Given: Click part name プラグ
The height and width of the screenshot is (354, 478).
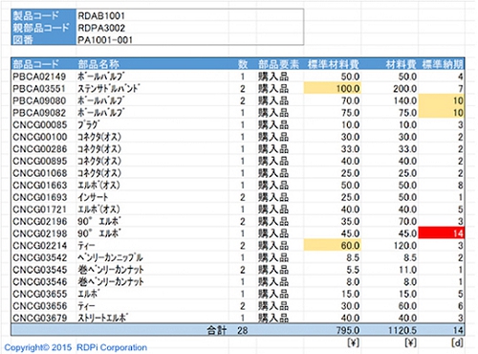Looking at the screenshot, I should (x=89, y=124).
